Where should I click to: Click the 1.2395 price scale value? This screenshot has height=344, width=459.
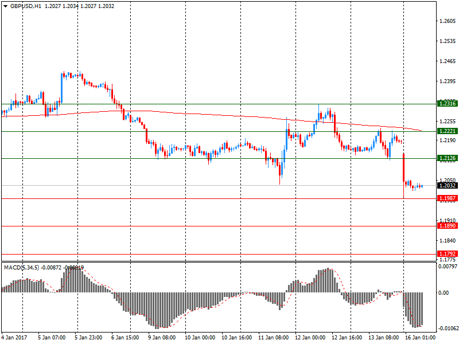[448, 81]
